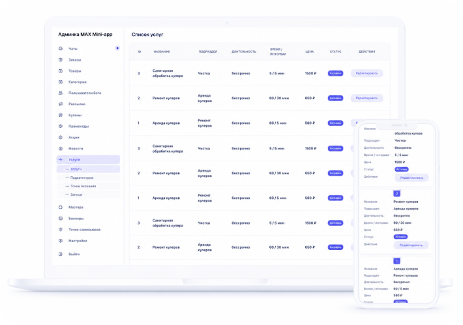
Task: Open the Точки оказания sub-item
Action: tap(88, 186)
